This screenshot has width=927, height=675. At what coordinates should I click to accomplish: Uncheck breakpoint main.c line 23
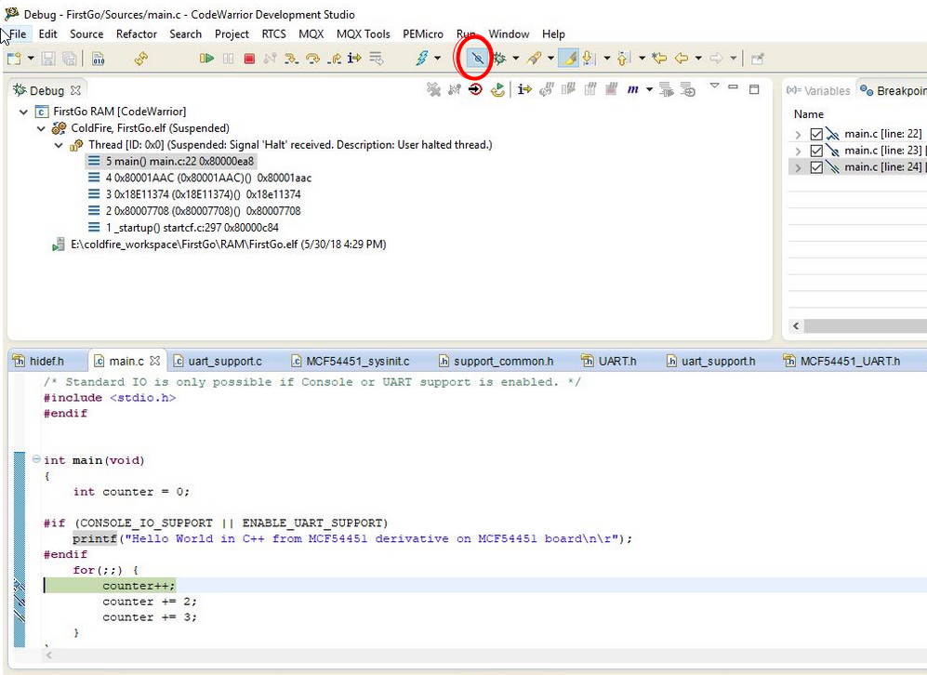(816, 151)
